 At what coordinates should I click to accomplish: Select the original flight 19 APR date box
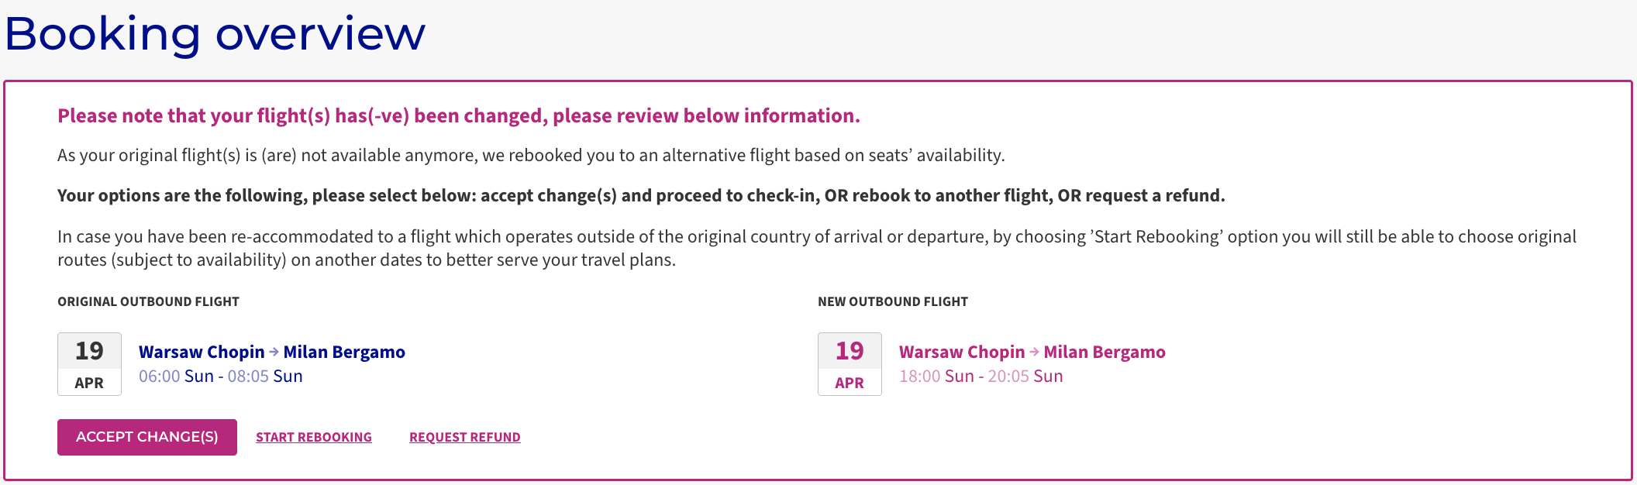pos(89,364)
